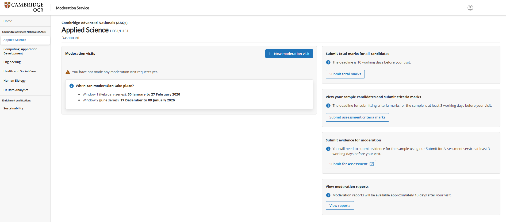Open the user account profile icon
506x222 pixels.
[x=470, y=8]
